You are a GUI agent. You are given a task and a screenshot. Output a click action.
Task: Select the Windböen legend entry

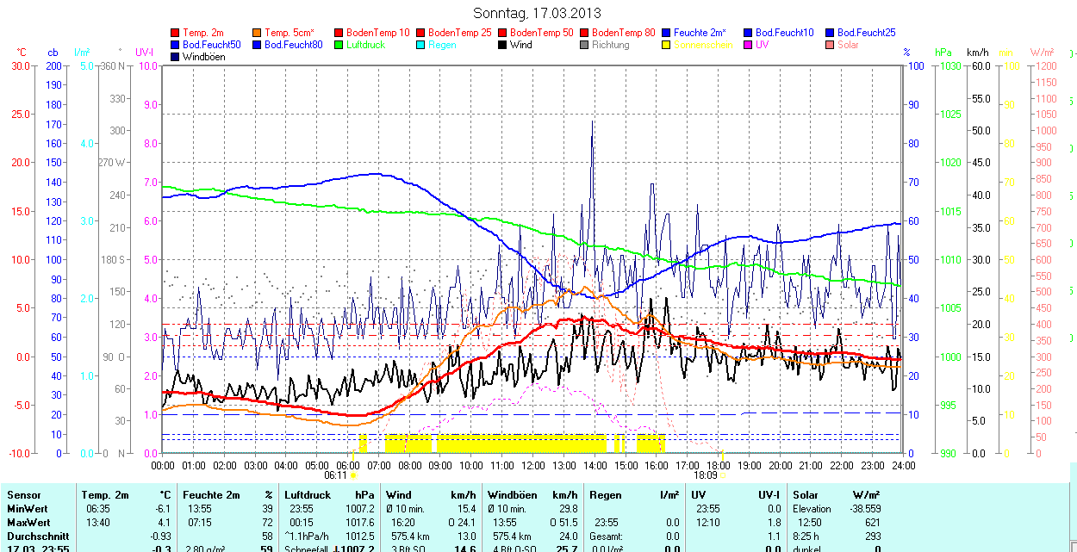201,57
